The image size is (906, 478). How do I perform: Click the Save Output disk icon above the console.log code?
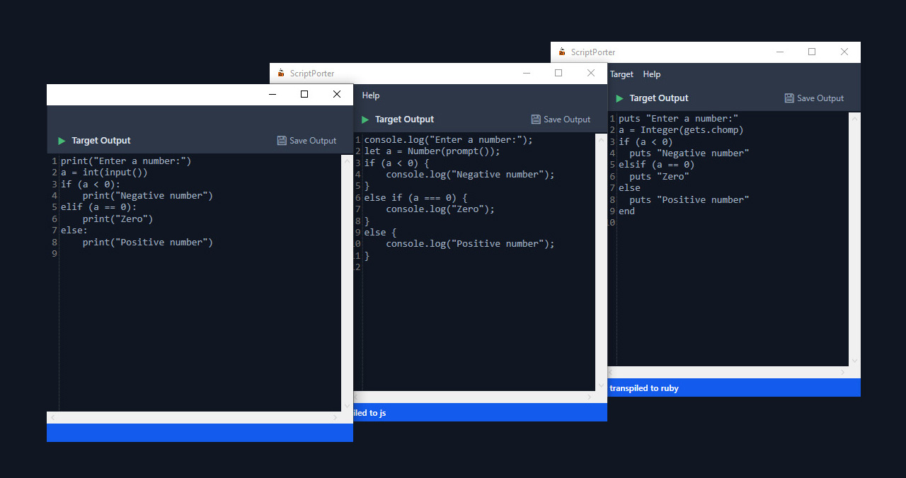536,119
